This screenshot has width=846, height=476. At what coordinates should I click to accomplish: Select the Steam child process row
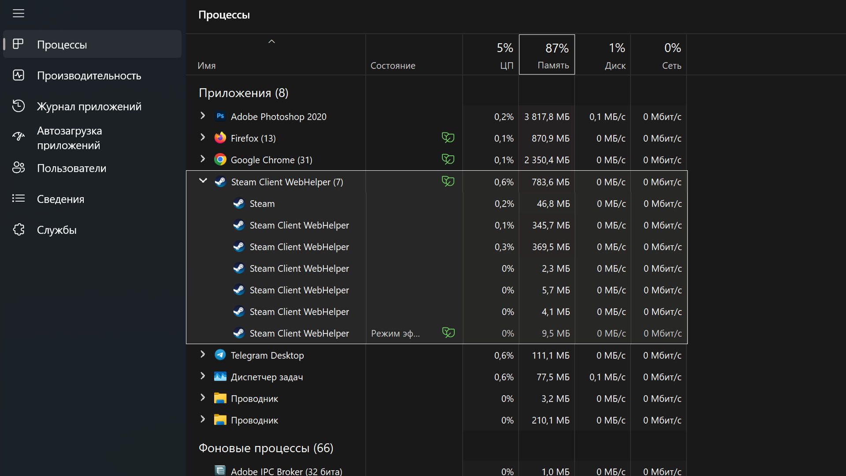pyautogui.click(x=262, y=204)
